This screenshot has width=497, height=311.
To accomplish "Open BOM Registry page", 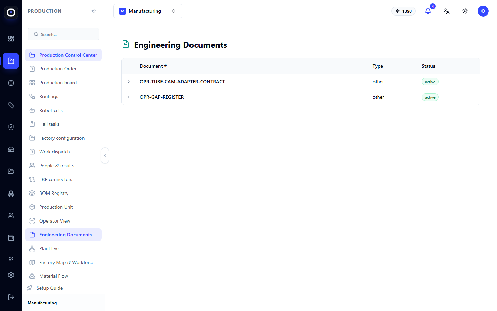I will point(63,193).
